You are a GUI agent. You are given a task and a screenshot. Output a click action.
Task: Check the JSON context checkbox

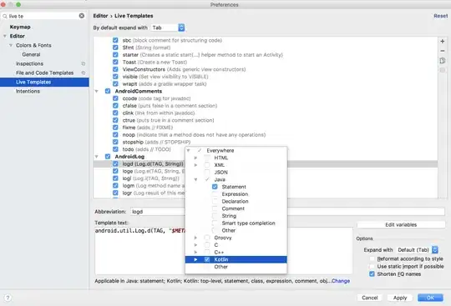[207, 173]
